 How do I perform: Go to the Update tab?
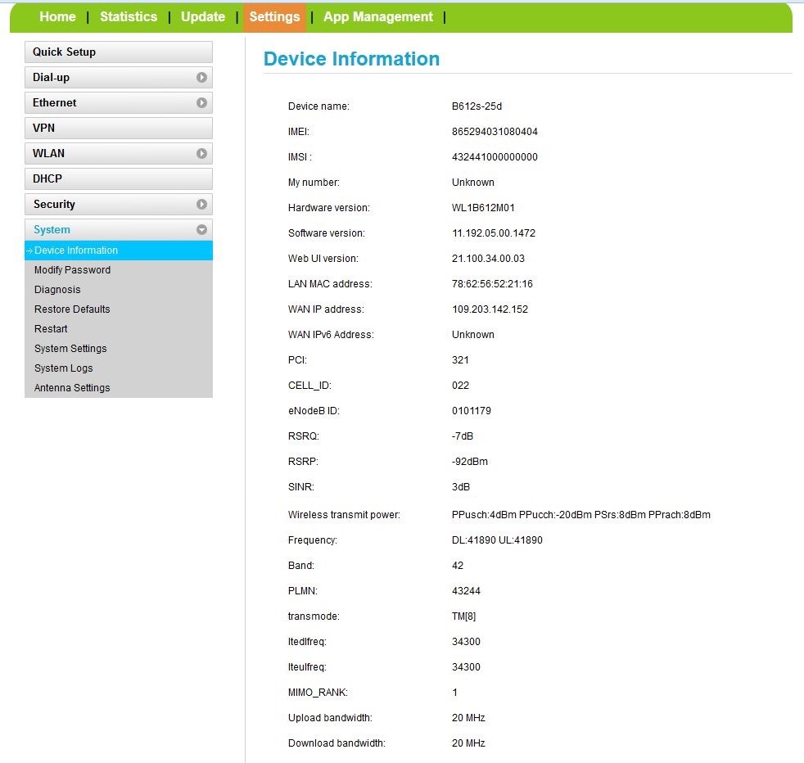203,17
